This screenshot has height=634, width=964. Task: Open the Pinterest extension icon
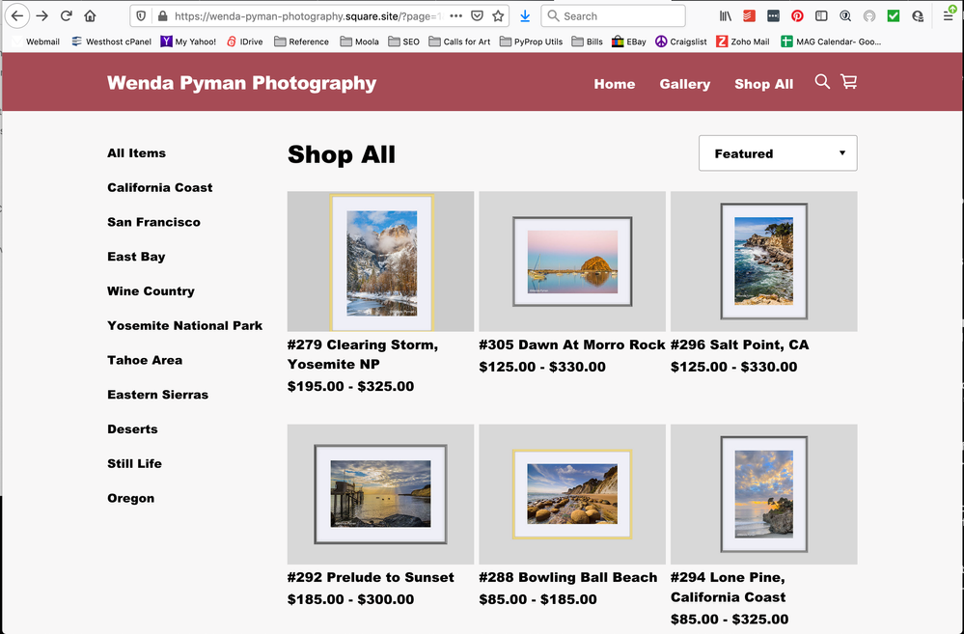tap(797, 16)
